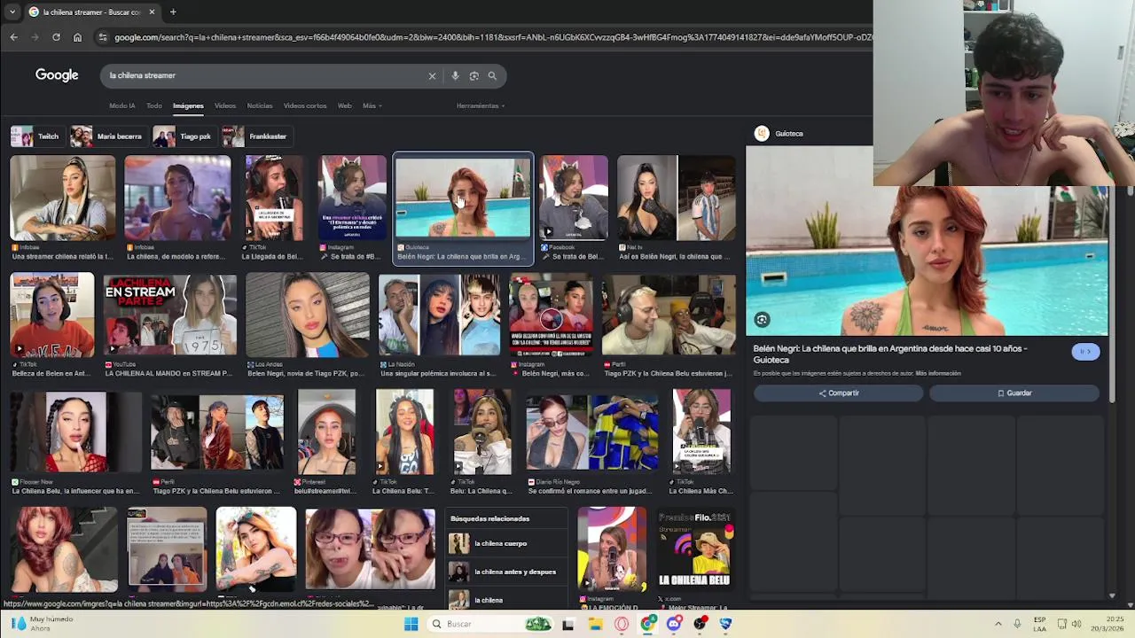1135x638 pixels.
Task: Open site information icon in address bar
Action: pos(103,37)
